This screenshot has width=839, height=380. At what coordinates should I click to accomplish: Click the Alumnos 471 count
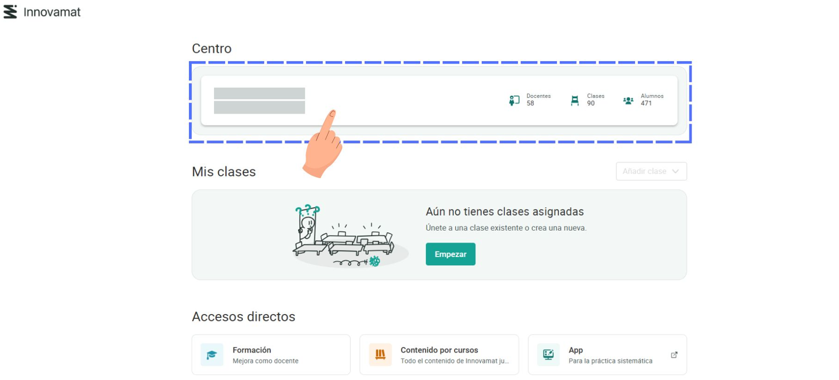(x=646, y=104)
